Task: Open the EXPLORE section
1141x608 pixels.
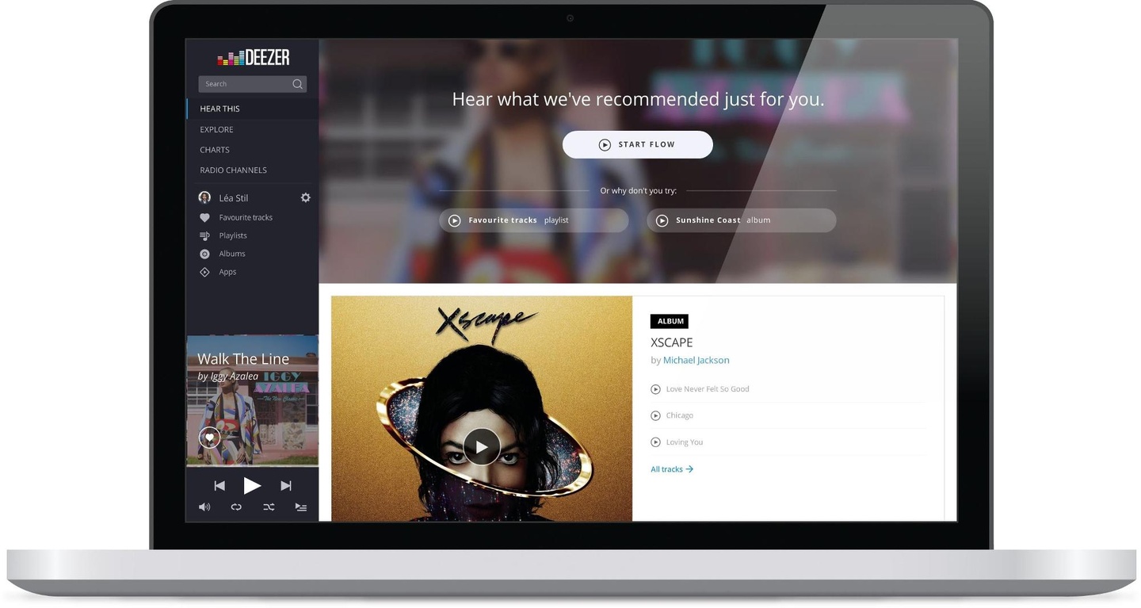Action: 216,129
